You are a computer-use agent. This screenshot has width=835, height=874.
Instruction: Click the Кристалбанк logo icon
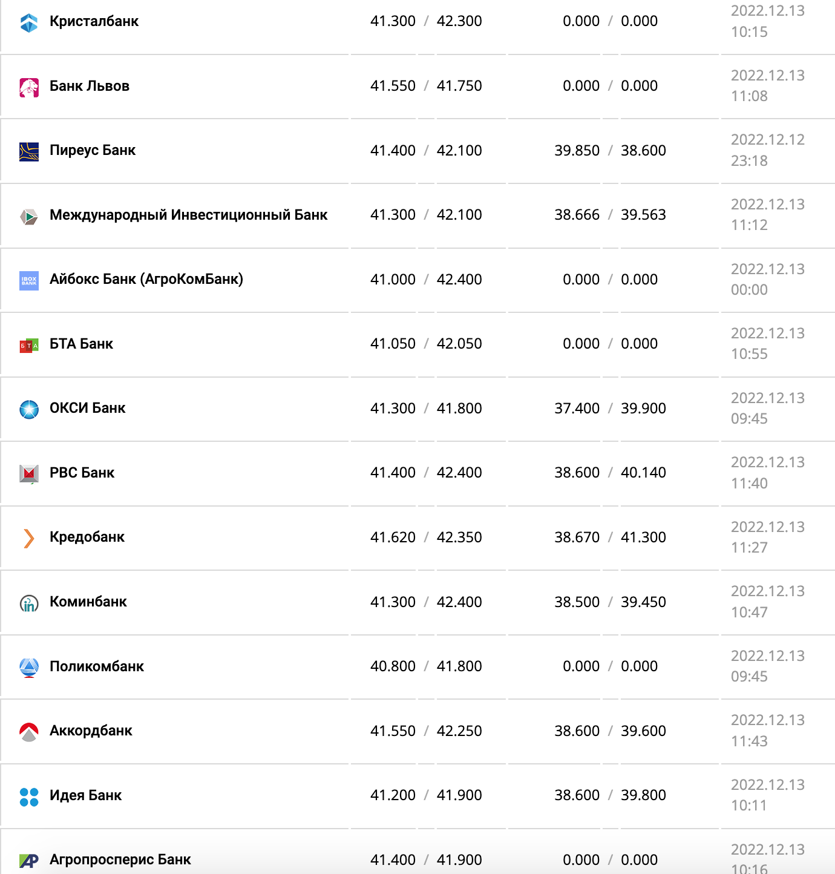tap(29, 23)
